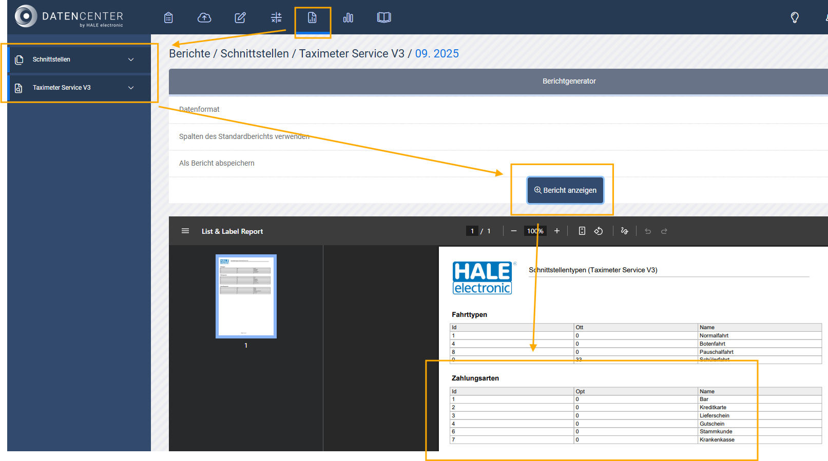Open the edit pencil icon in header
Viewport: 828px width, 461px height.
coord(240,18)
